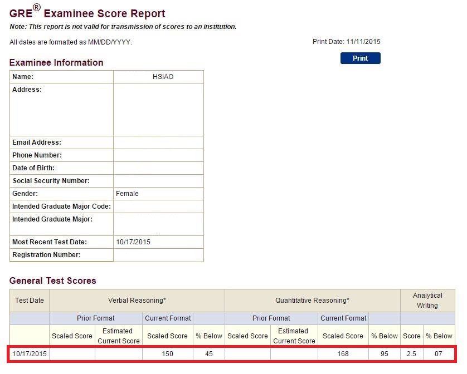This screenshot has height=374, width=467.
Task: Click 'Prior Format' under Verbal Reasoning
Action: click(x=96, y=318)
